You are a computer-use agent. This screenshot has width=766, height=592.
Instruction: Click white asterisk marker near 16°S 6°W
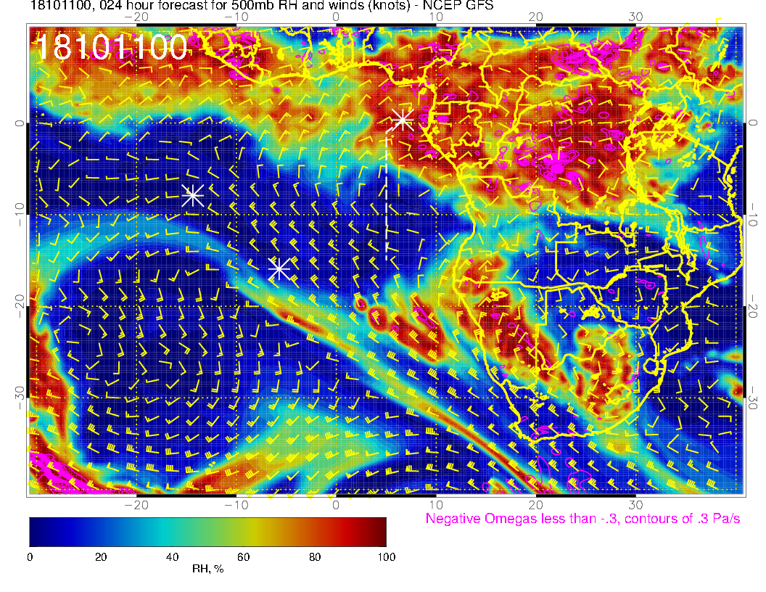coord(279,268)
